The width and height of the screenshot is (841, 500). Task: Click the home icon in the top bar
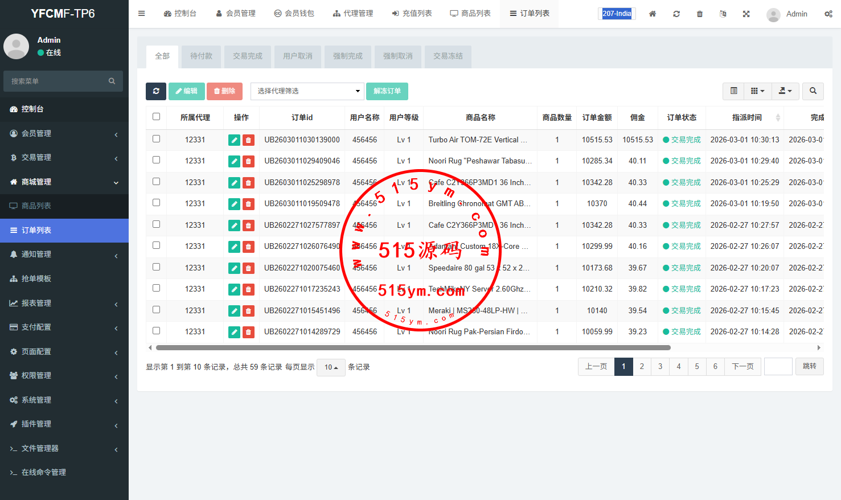coord(653,14)
